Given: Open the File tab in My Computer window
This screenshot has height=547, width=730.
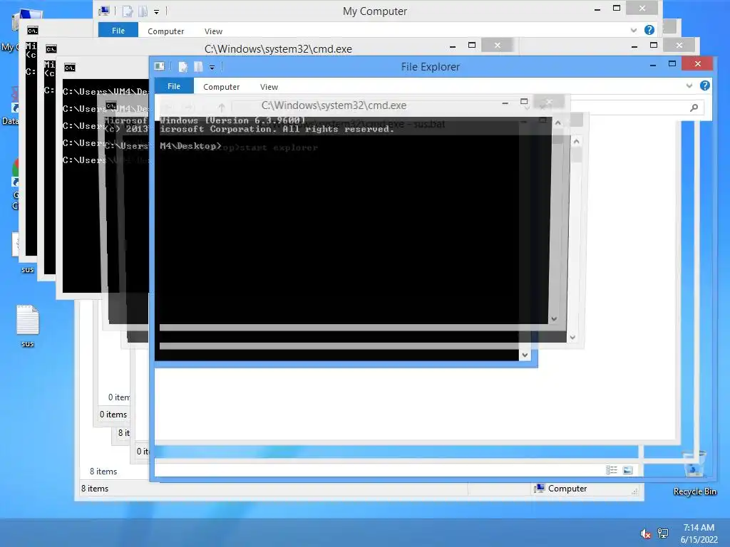Looking at the screenshot, I should point(118,31).
